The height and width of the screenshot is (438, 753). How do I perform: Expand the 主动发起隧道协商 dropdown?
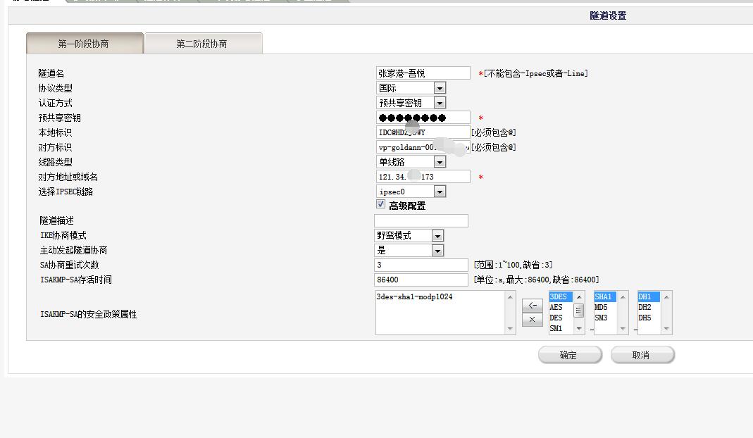click(409, 250)
